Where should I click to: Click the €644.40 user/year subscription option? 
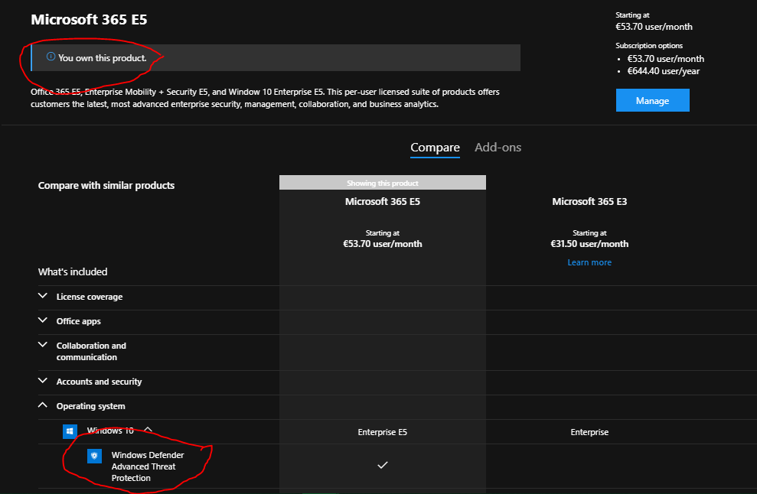(x=664, y=71)
